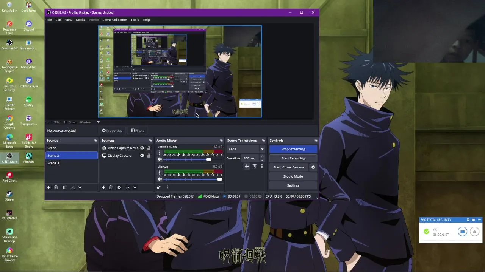This screenshot has height=272, width=485.
Task: Delete selected source with trash icon
Action: (111, 187)
